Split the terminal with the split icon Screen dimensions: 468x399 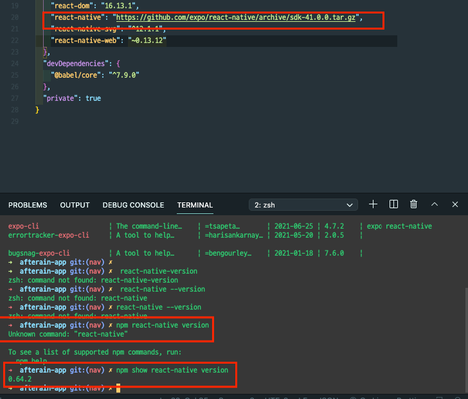pos(393,204)
